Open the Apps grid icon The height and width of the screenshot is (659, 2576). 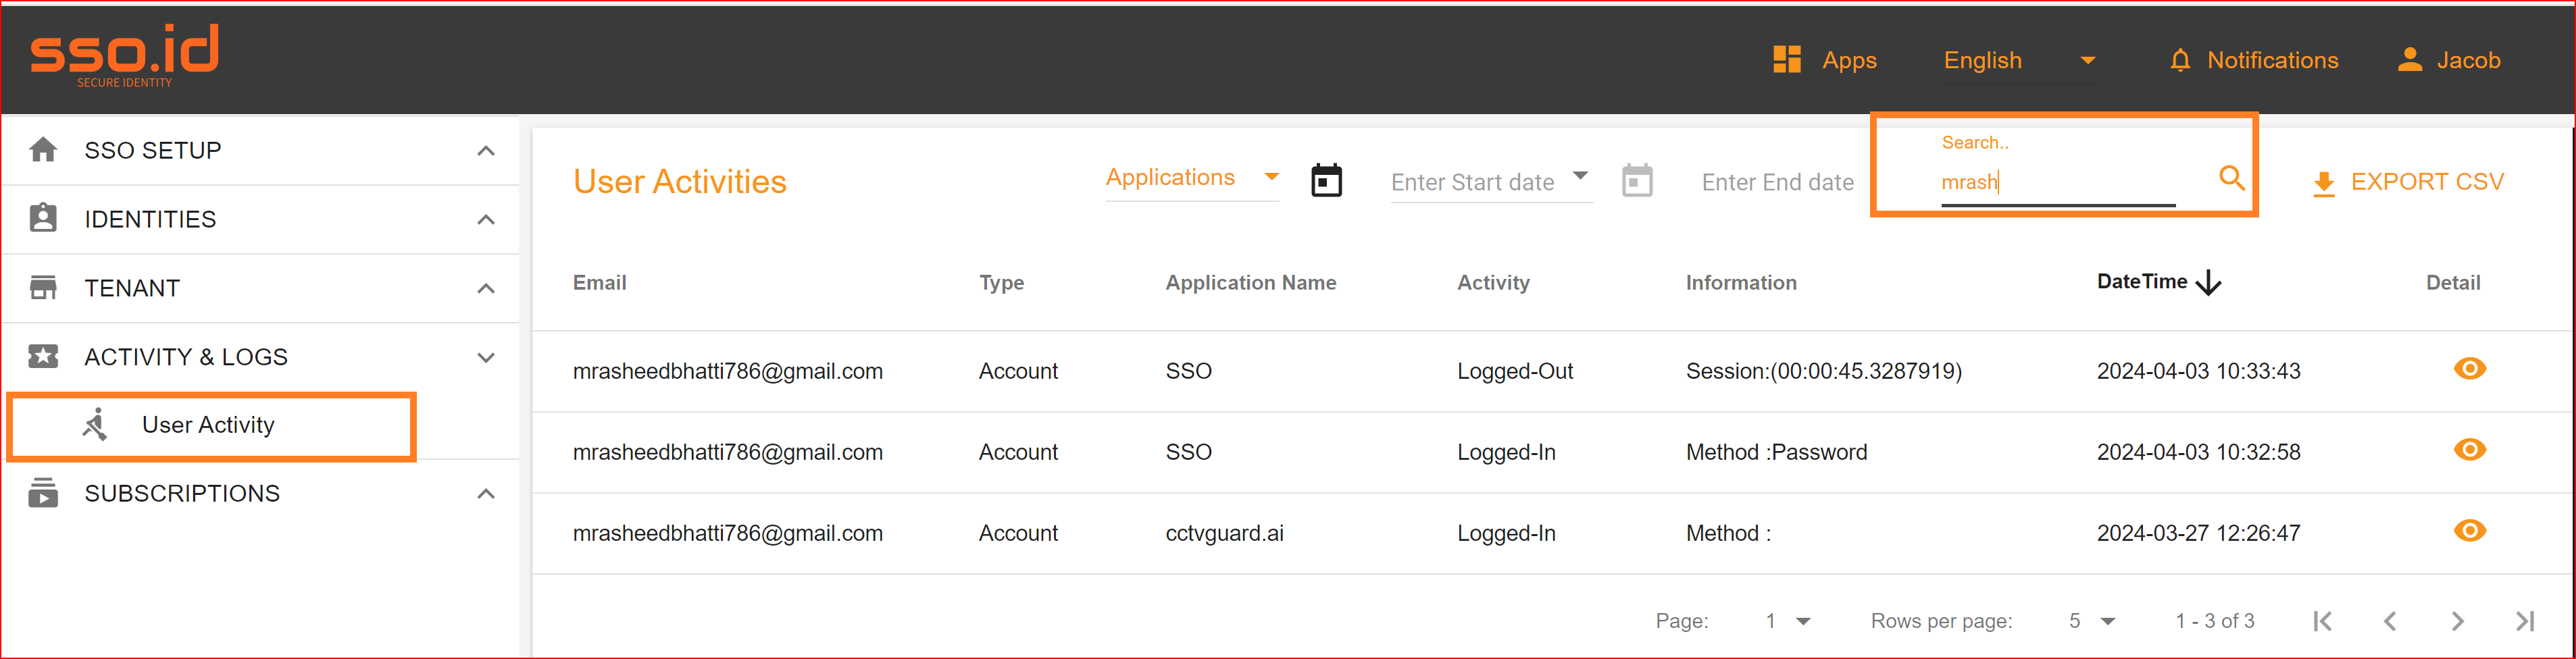coord(1786,60)
